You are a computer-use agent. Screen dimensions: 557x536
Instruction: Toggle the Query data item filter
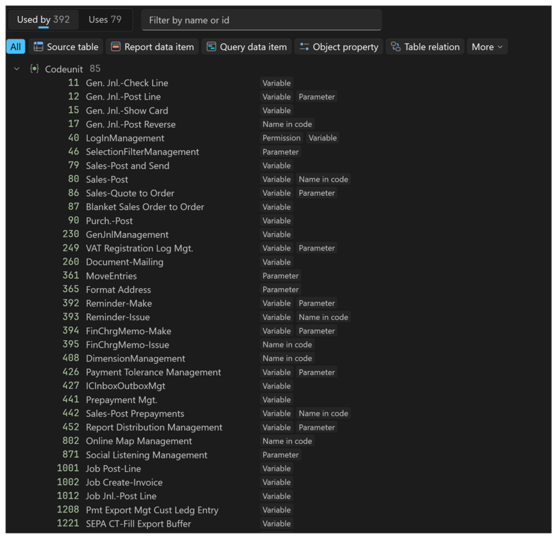coord(246,47)
